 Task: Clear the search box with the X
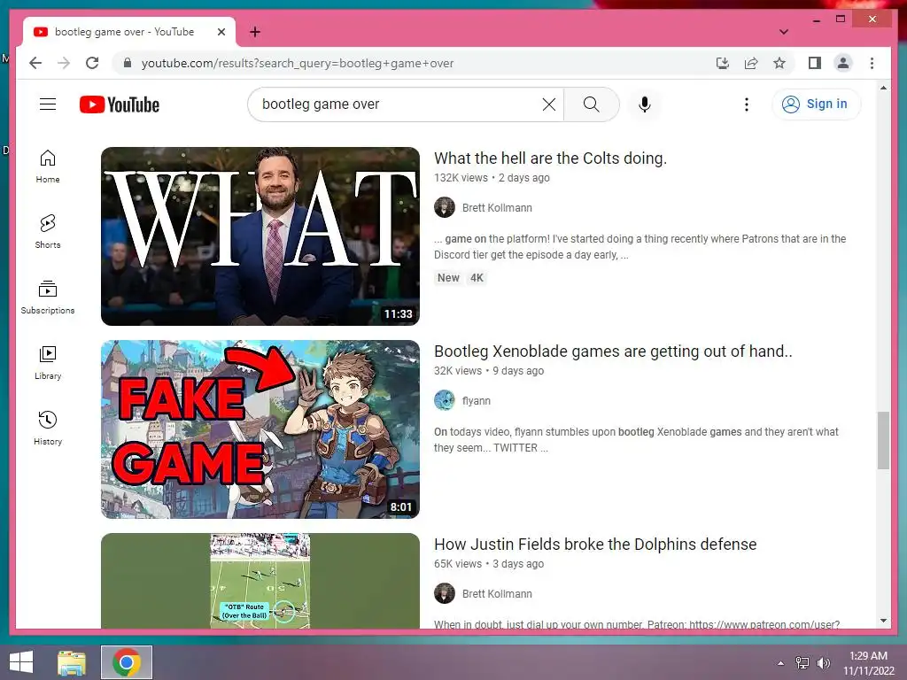[x=549, y=104]
